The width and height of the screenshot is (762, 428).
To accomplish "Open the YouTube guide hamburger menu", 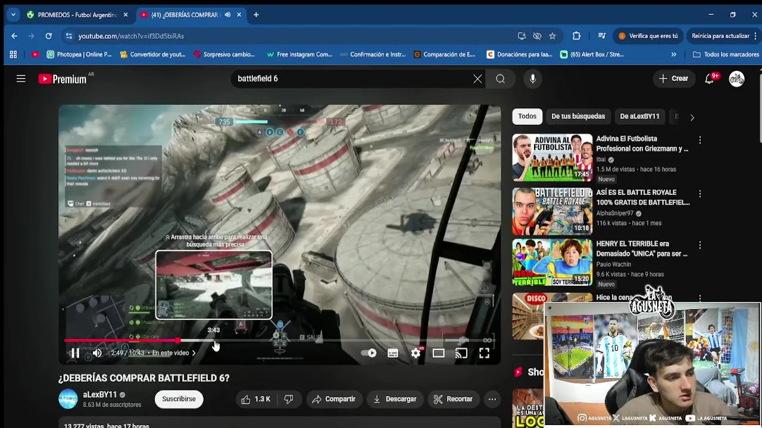I will (x=21, y=78).
